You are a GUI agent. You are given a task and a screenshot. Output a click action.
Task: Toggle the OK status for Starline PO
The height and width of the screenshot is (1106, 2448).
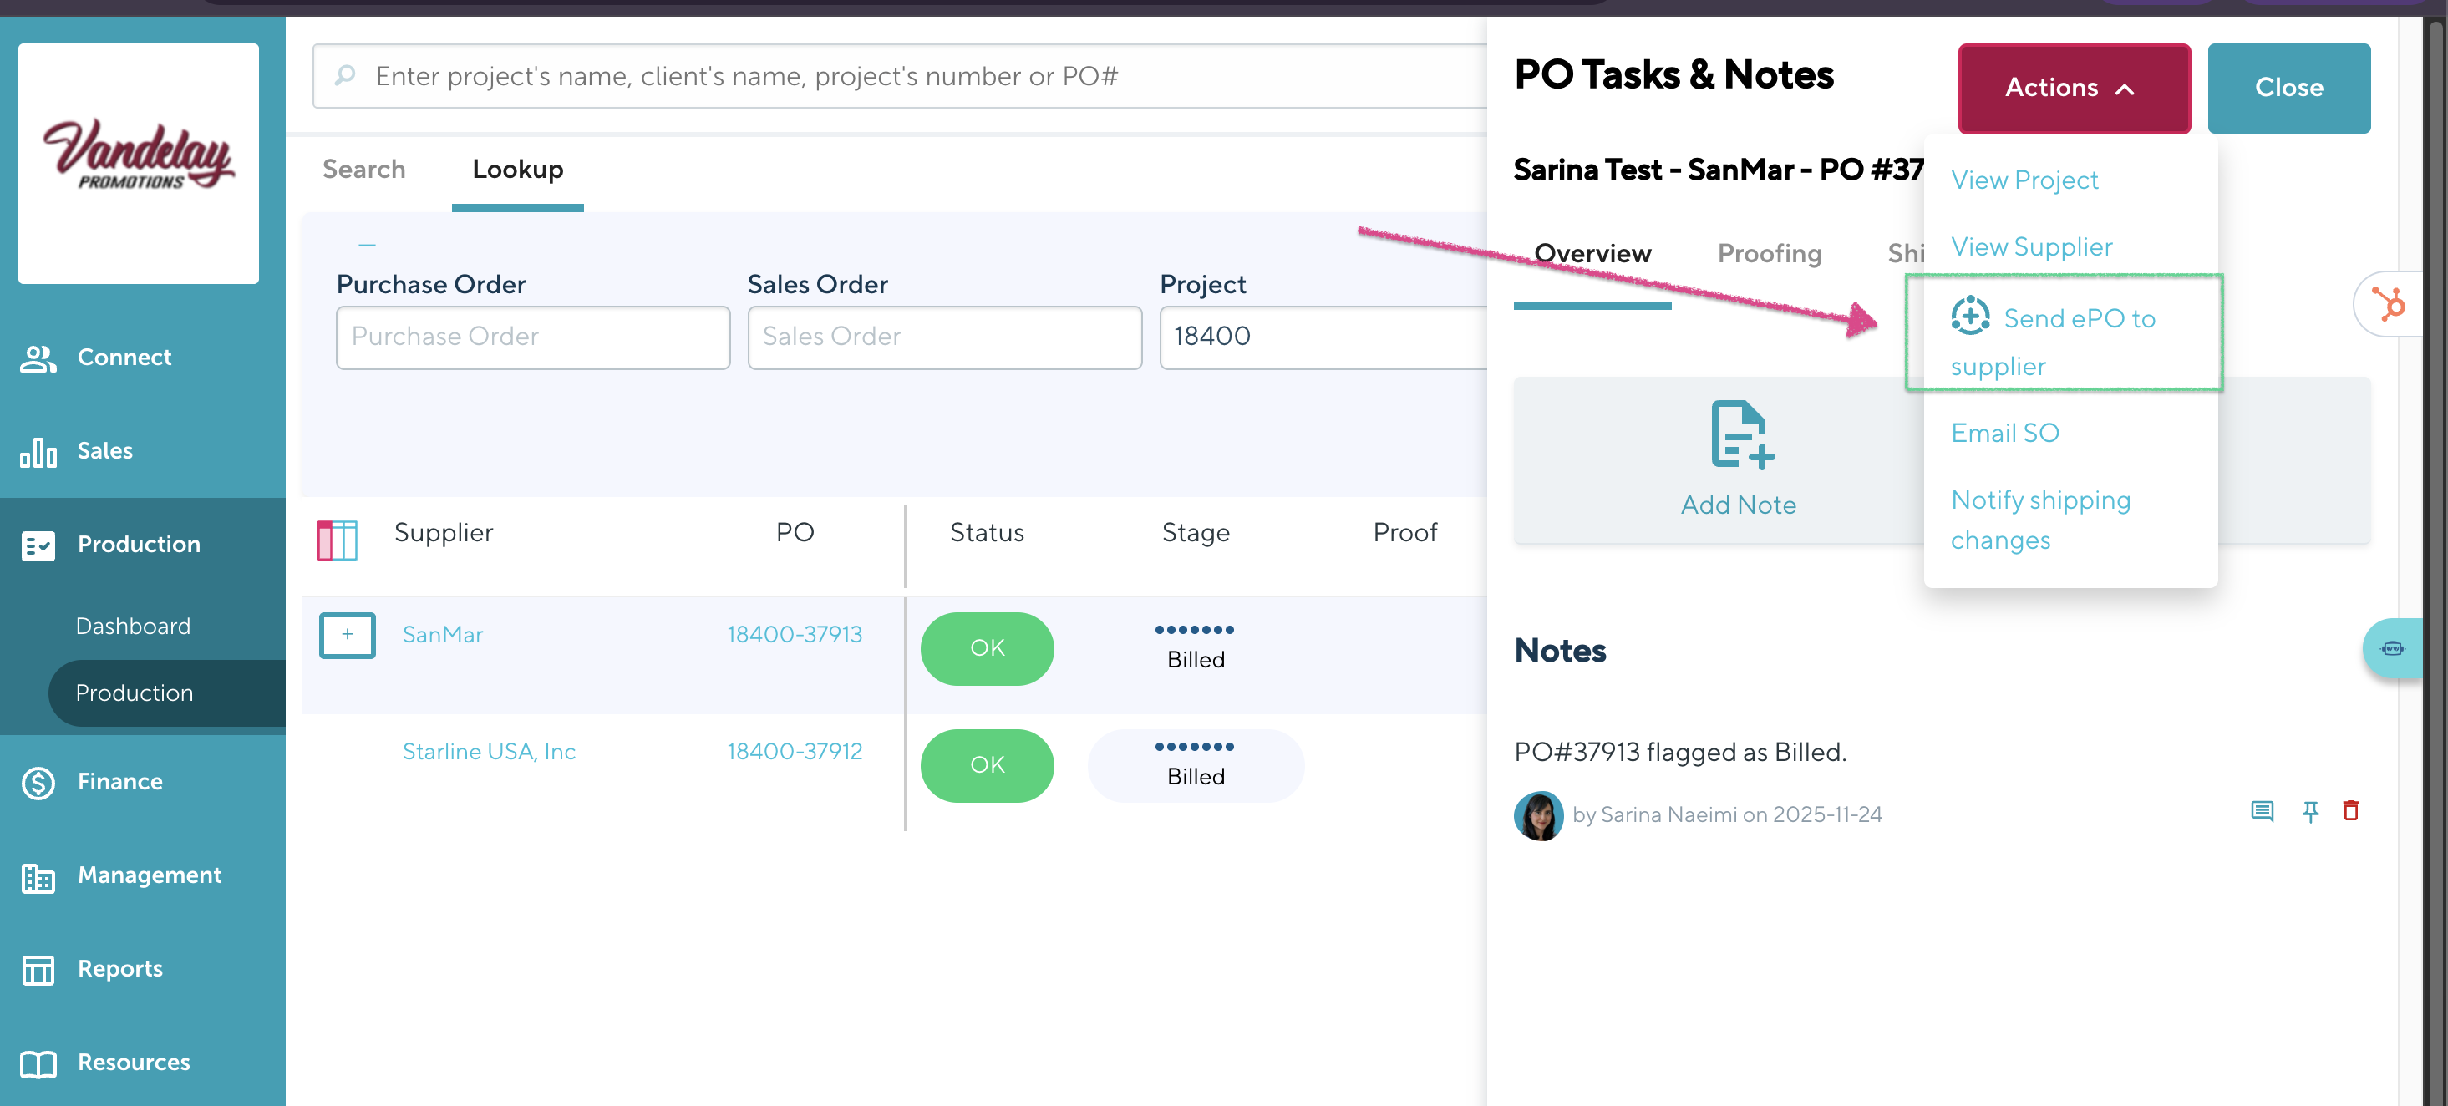(987, 765)
